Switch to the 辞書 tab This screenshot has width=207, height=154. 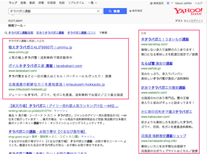tap(41, 3)
